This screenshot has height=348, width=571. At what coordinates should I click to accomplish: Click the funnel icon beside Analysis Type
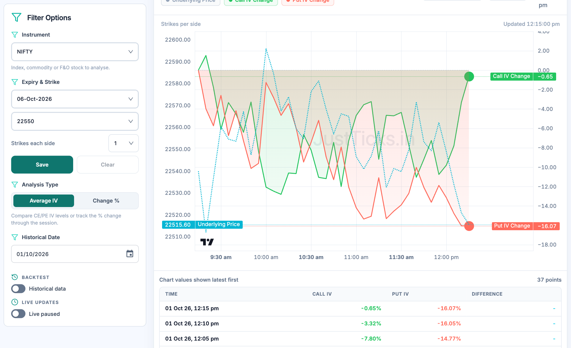pyautogui.click(x=15, y=185)
